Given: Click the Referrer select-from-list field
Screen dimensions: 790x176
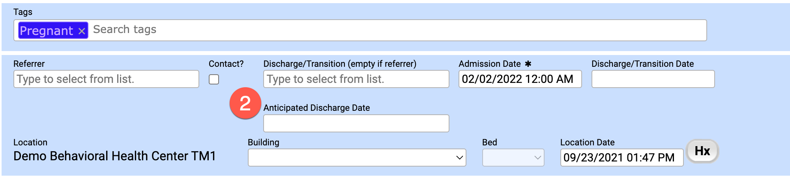Looking at the screenshot, I should coord(106,79).
